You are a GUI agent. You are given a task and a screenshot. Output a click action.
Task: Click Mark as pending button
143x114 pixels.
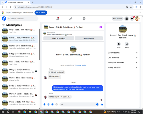[x=59, y=38]
